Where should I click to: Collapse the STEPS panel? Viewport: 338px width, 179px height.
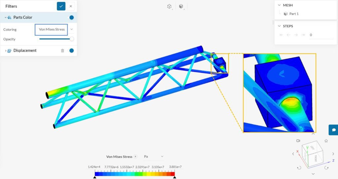279,26
